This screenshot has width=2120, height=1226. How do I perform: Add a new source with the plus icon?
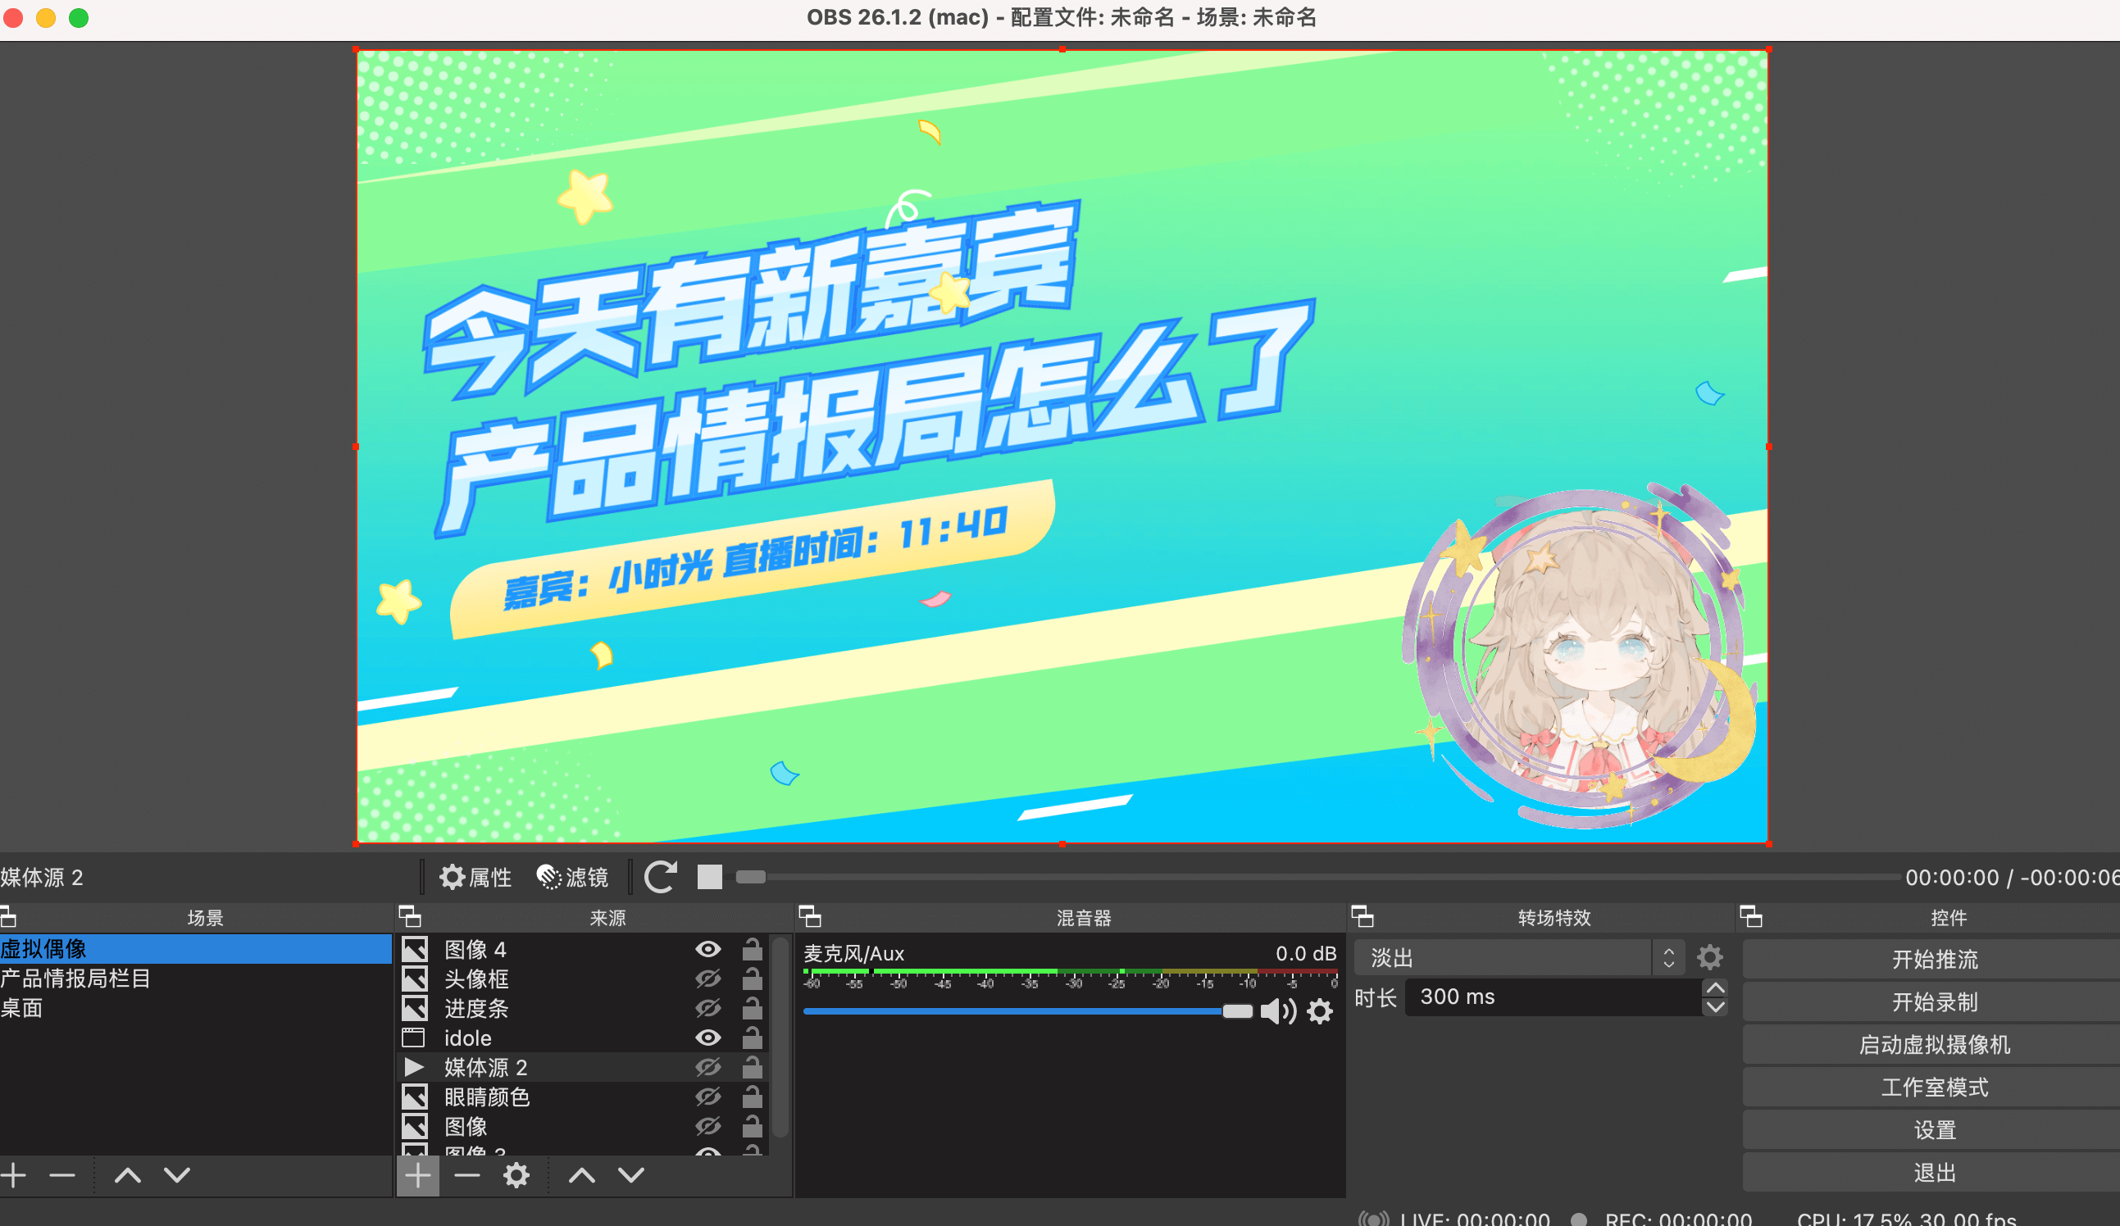click(417, 1174)
